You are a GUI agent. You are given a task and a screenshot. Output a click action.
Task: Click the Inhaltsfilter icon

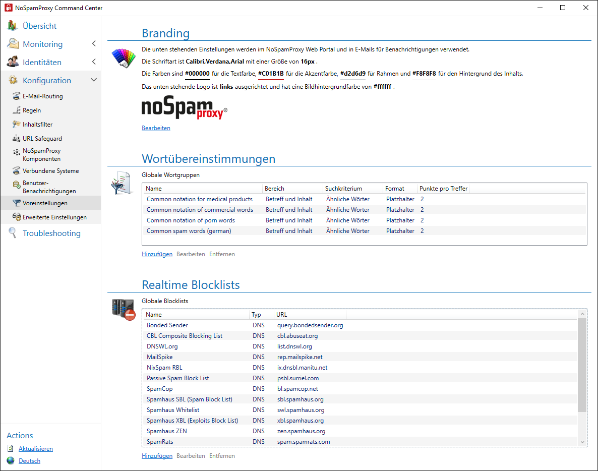click(17, 125)
